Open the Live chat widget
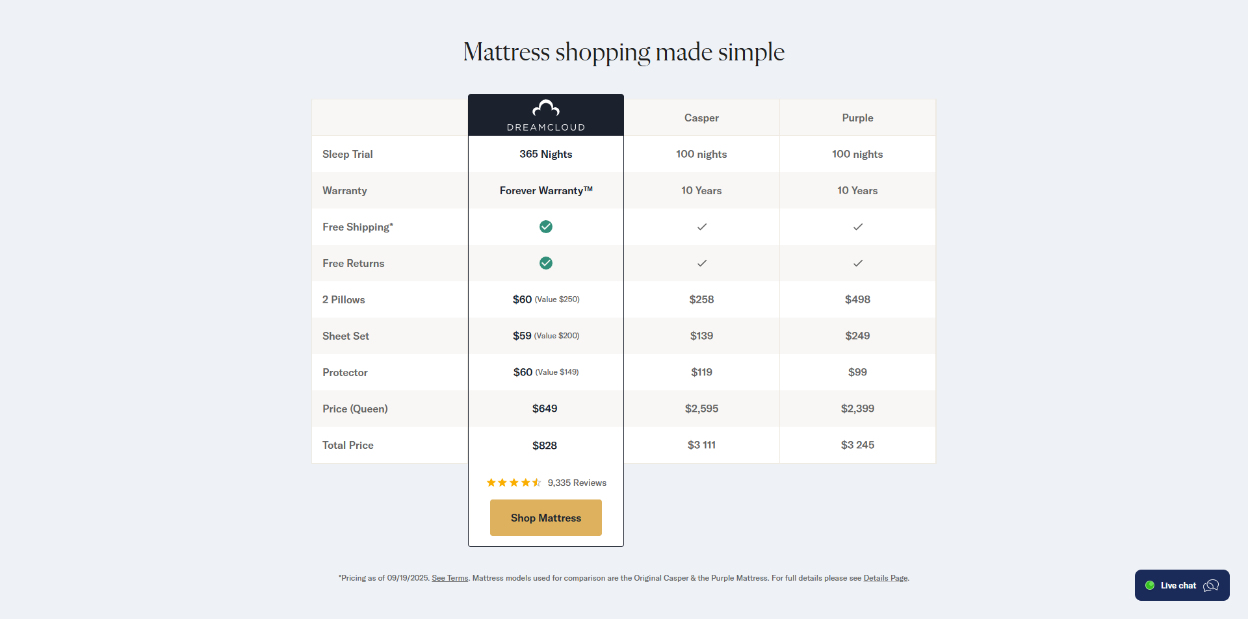 click(x=1181, y=585)
